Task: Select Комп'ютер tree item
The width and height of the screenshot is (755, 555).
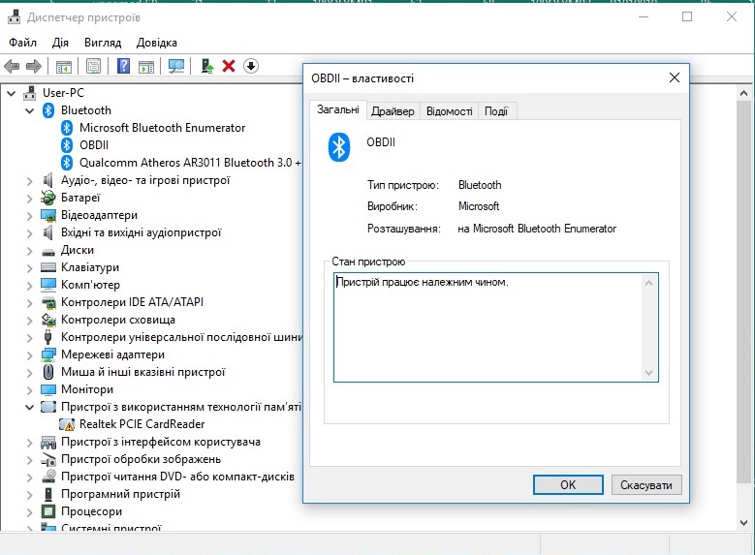Action: [x=90, y=285]
